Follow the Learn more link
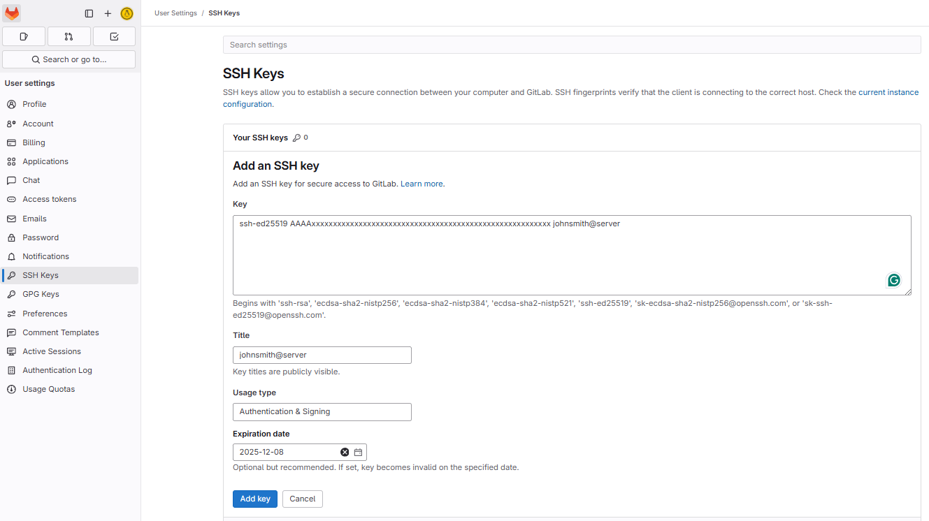The width and height of the screenshot is (929, 521). tap(422, 184)
